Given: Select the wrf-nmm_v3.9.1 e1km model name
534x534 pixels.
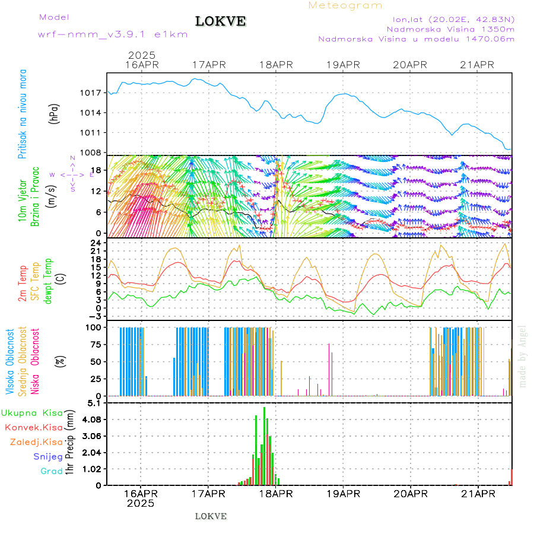Looking at the screenshot, I should coord(113,34).
